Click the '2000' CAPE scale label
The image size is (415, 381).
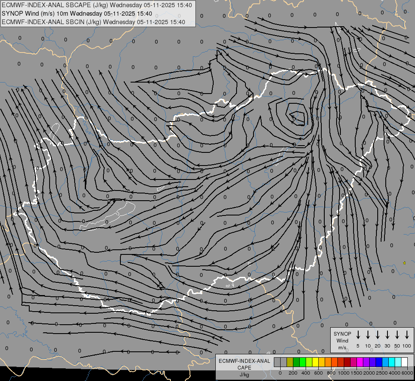pos(369,373)
